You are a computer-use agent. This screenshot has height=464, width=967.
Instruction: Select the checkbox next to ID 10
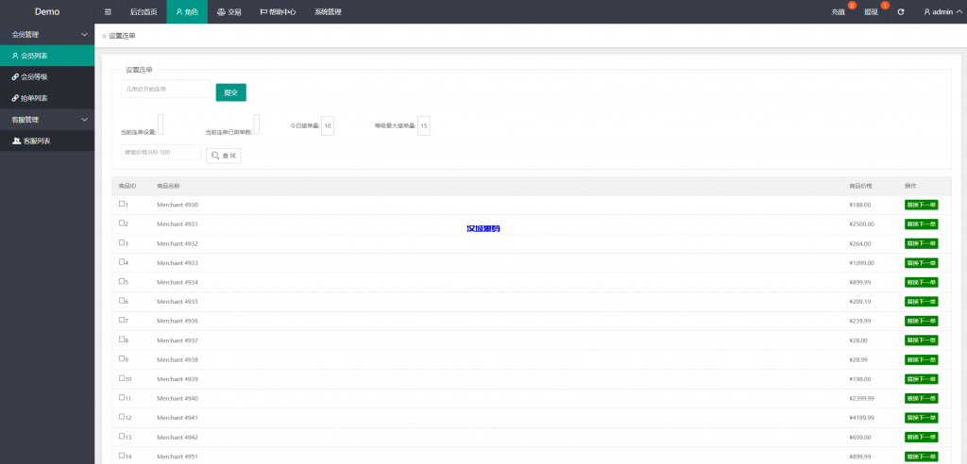coord(122,378)
